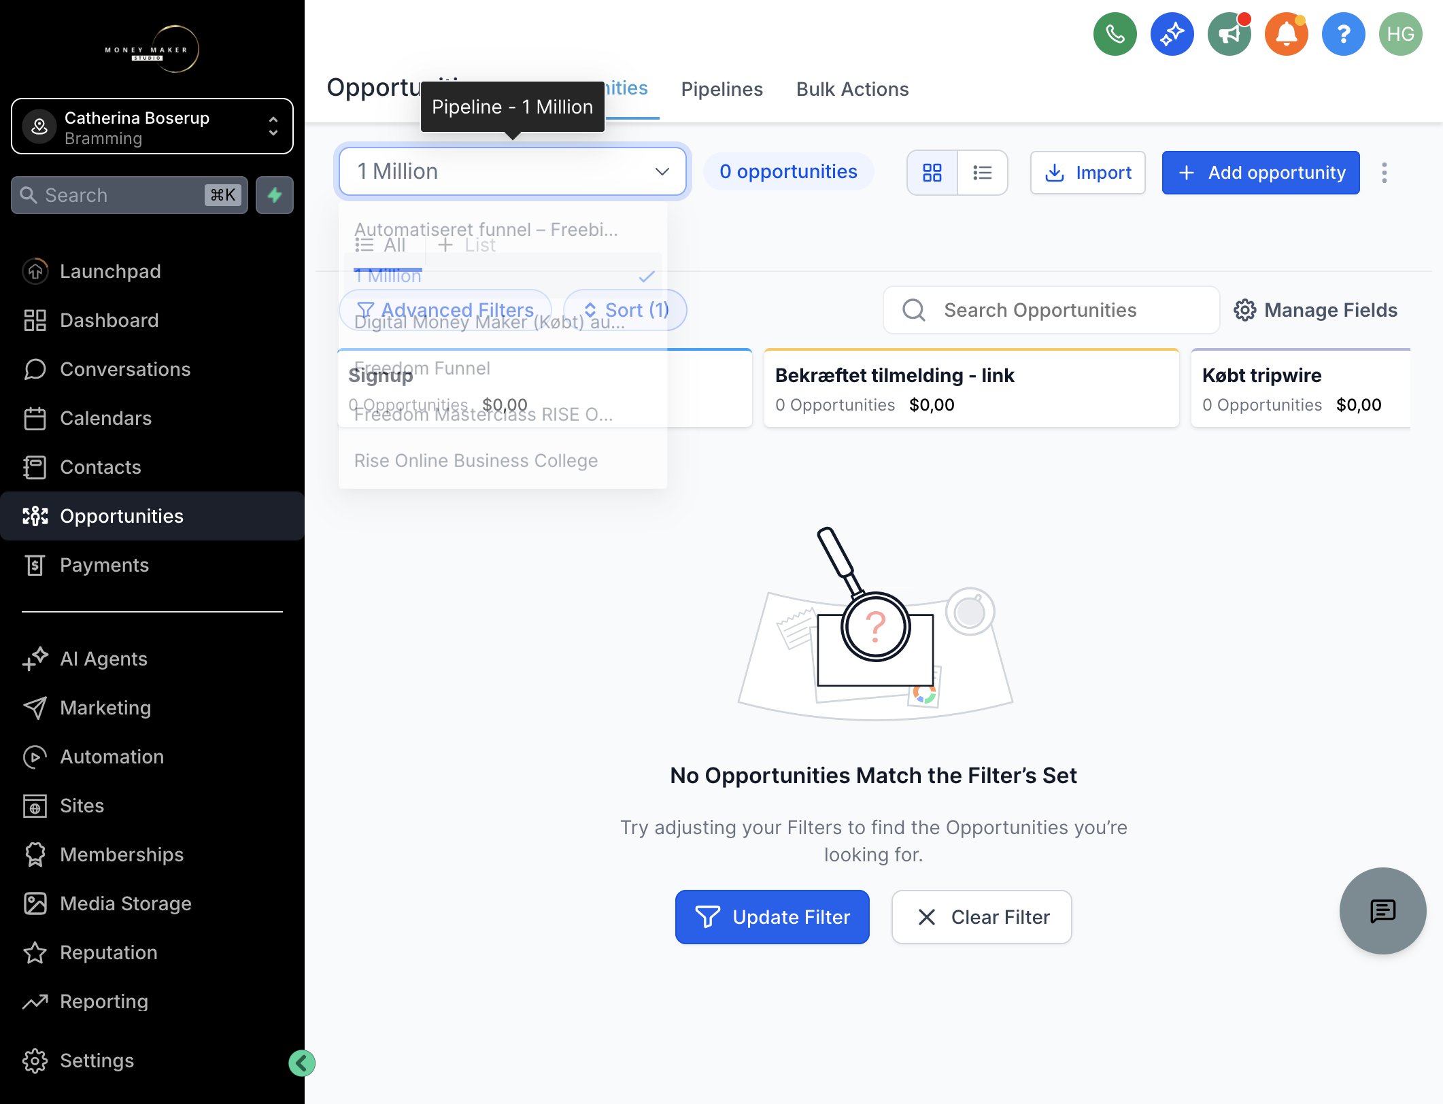Image resolution: width=1443 pixels, height=1104 pixels.
Task: Open Memberships from the sidebar
Action: point(152,855)
